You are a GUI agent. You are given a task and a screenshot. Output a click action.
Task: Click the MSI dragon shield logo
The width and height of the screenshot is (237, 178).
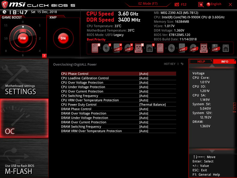point(5,4)
